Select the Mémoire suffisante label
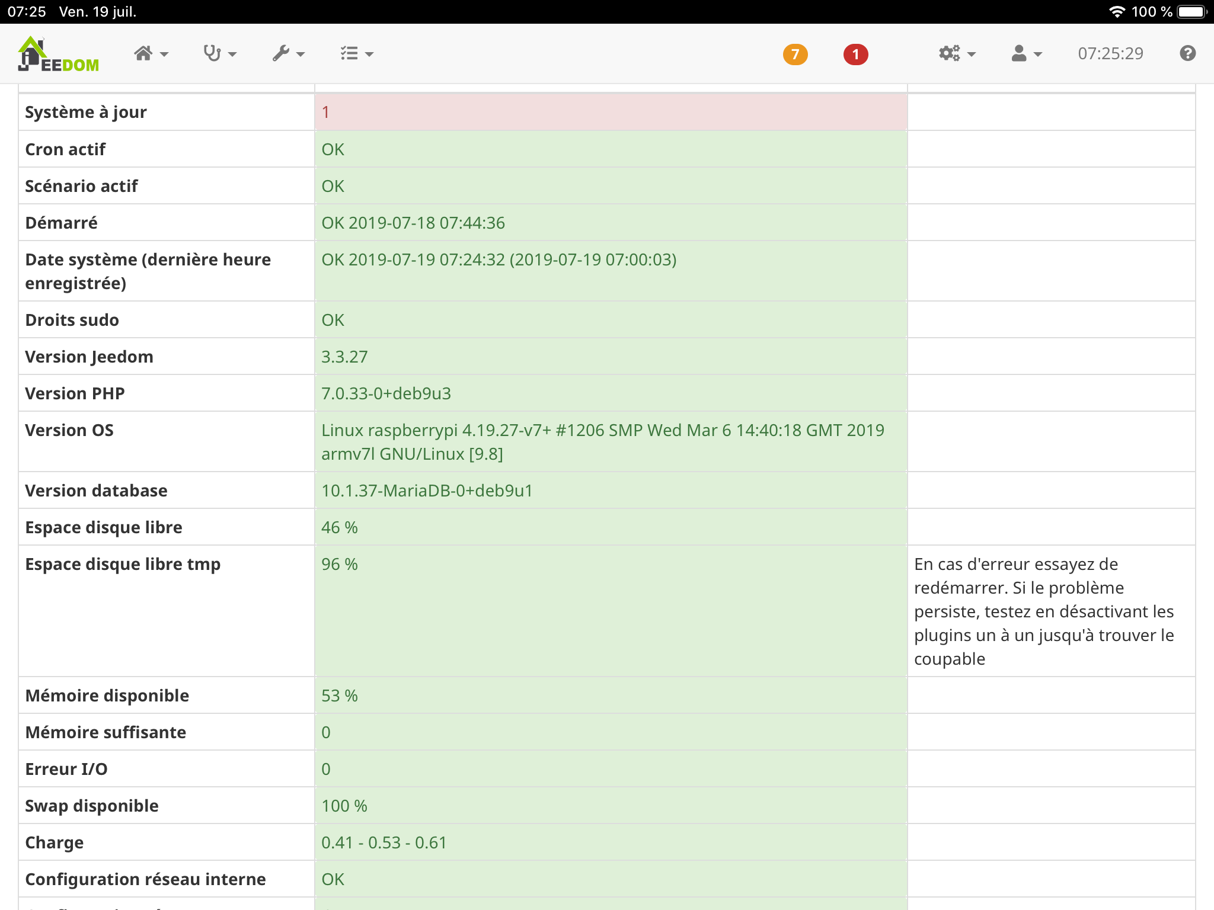Image resolution: width=1214 pixels, height=910 pixels. pos(106,732)
